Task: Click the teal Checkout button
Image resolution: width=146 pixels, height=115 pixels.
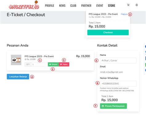Action: pos(108,32)
